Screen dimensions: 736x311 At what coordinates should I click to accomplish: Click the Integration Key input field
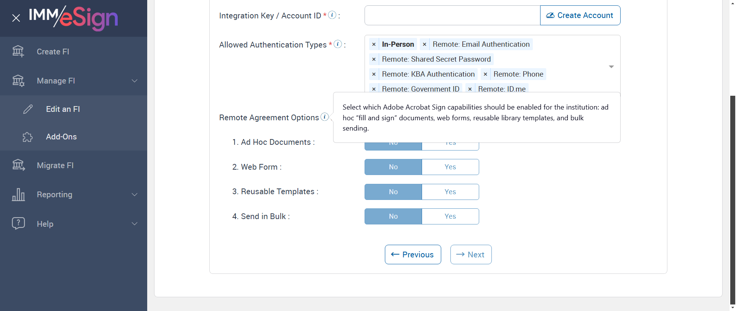coord(452,15)
